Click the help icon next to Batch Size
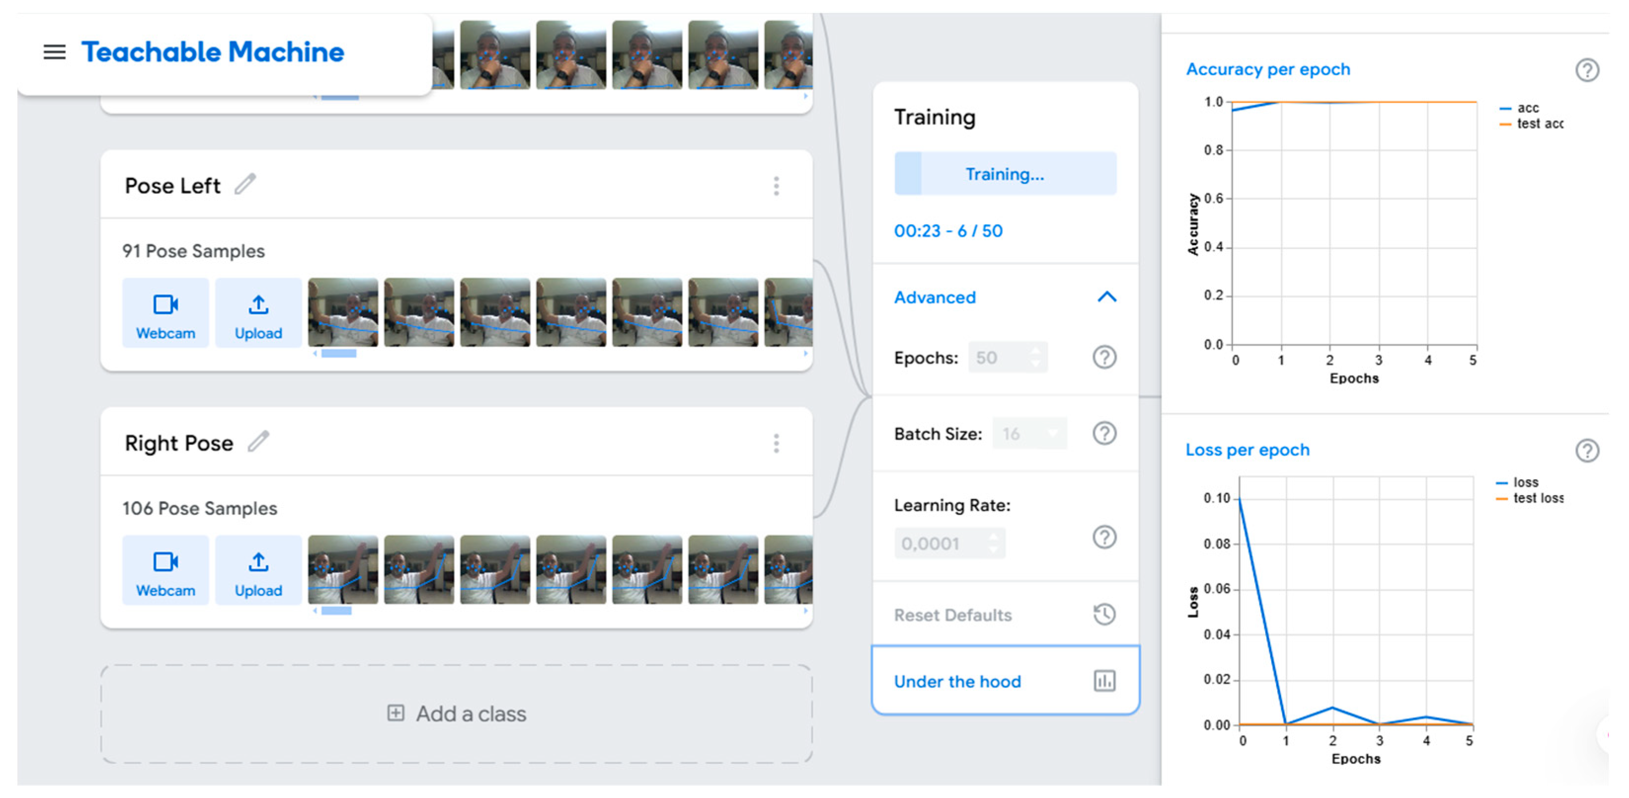This screenshot has height=798, width=1629. (x=1104, y=434)
